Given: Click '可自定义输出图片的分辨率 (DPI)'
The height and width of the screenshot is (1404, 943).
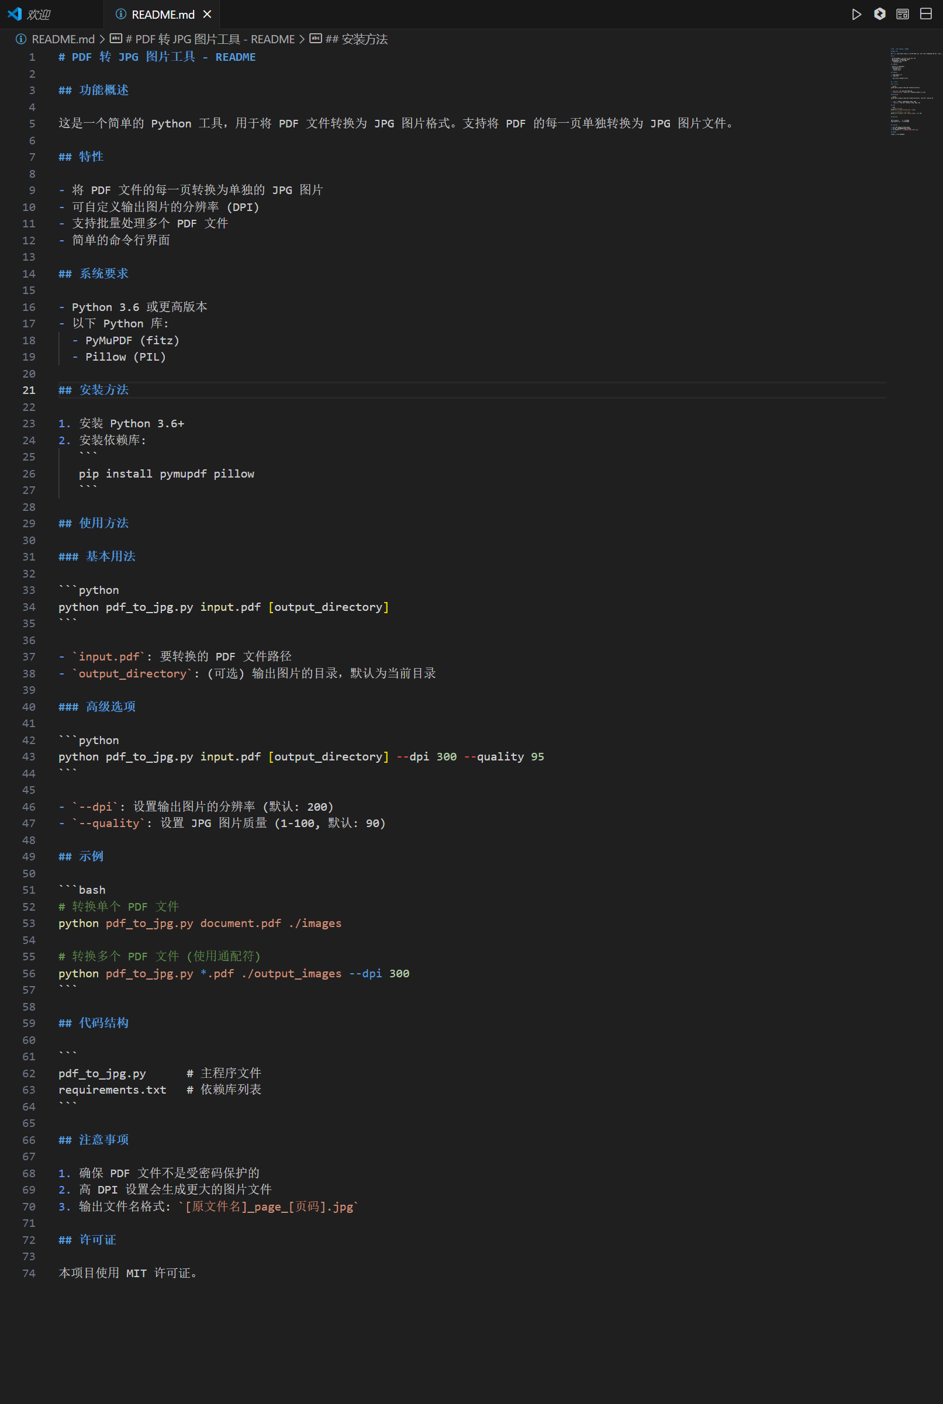Looking at the screenshot, I should point(165,207).
